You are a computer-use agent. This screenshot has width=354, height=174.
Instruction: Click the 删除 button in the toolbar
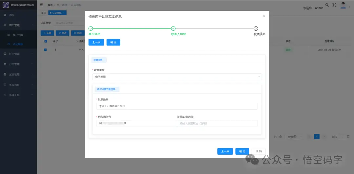point(78,33)
